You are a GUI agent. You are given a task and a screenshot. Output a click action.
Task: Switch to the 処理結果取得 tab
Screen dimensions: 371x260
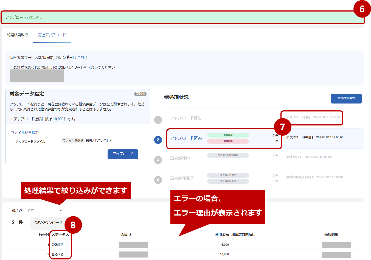17,35
